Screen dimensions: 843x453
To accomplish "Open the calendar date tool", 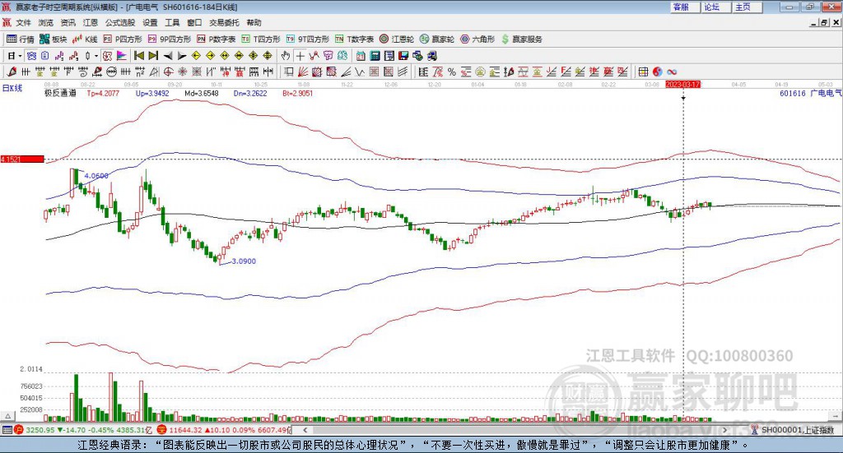I will pos(361,55).
